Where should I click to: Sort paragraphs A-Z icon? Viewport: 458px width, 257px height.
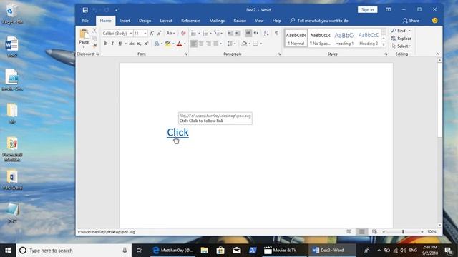(x=266, y=34)
